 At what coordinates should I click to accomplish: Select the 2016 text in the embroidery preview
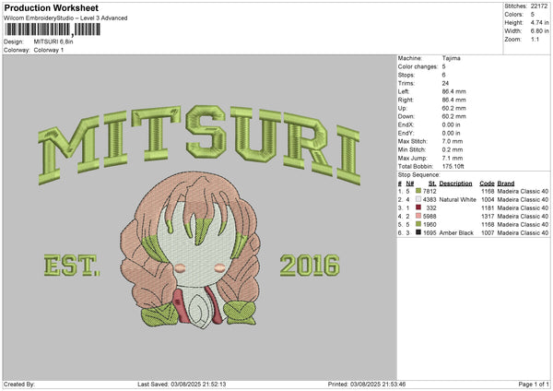point(310,267)
